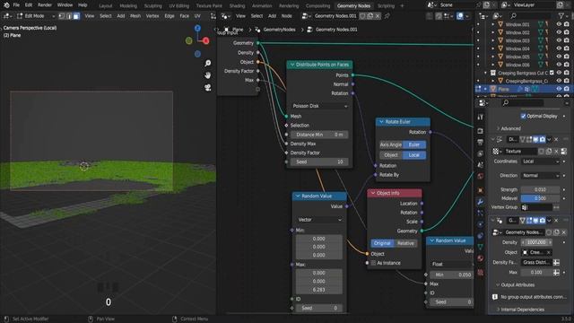Hide Window.001 in viewport via eye

[559, 24]
